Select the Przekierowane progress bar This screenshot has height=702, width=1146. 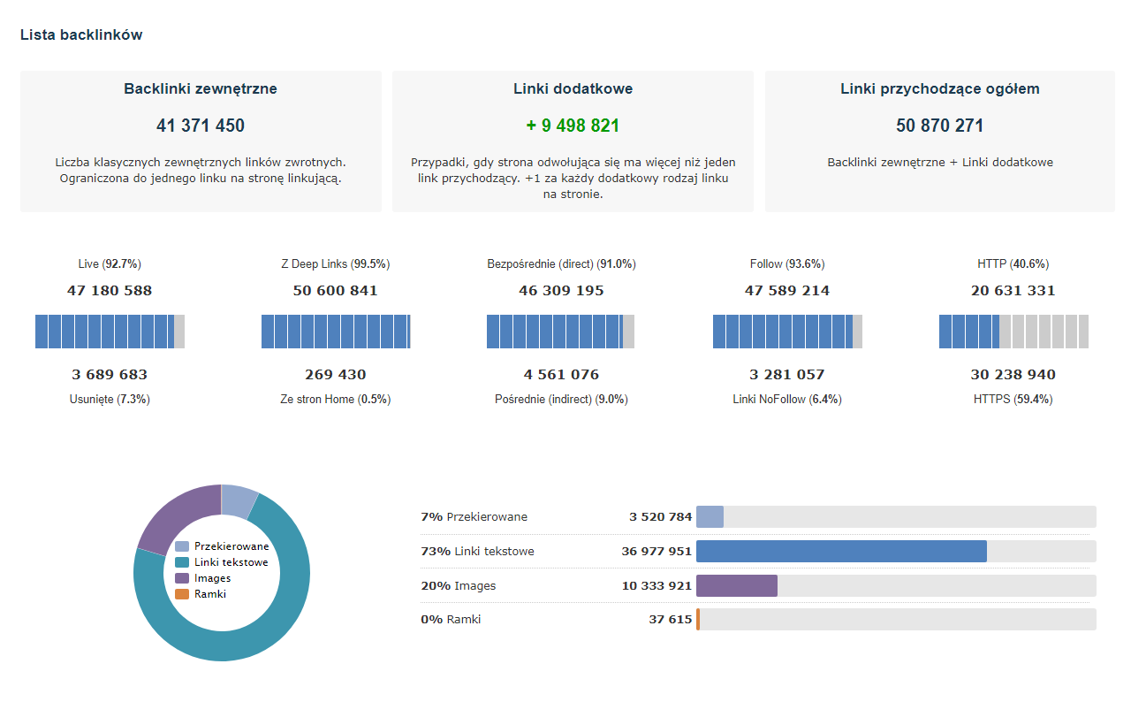896,517
